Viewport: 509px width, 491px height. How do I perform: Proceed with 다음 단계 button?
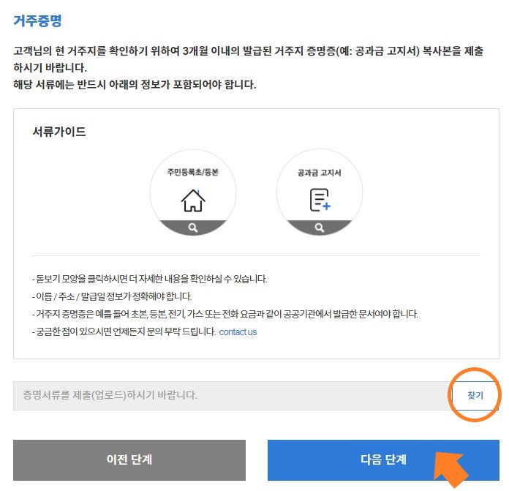click(x=383, y=460)
